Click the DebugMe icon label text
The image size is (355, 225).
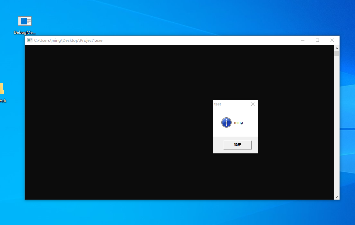[24, 32]
